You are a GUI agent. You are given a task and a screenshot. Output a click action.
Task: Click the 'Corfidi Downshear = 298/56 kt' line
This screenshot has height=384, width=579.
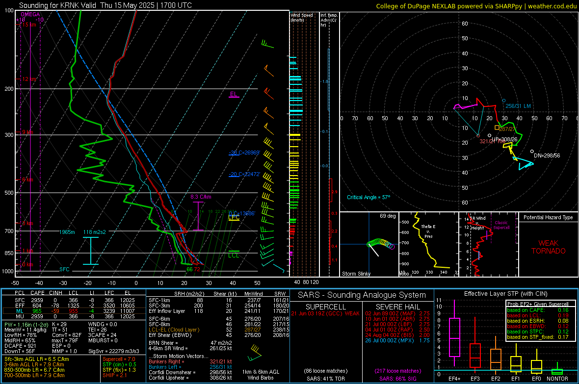tap(190, 372)
